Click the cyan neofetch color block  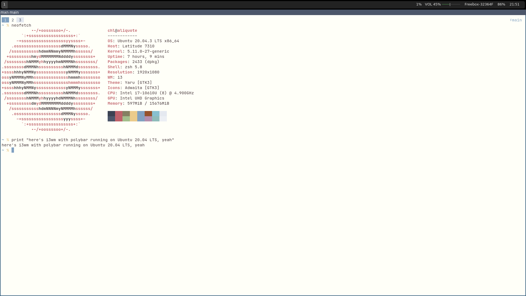point(156,113)
